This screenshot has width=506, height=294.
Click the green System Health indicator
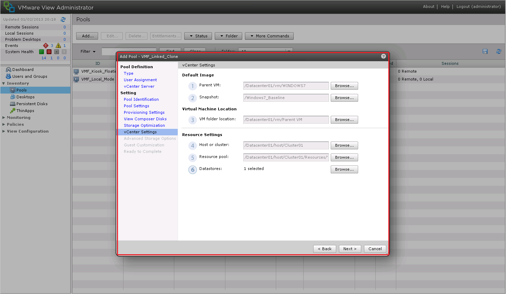[42, 51]
